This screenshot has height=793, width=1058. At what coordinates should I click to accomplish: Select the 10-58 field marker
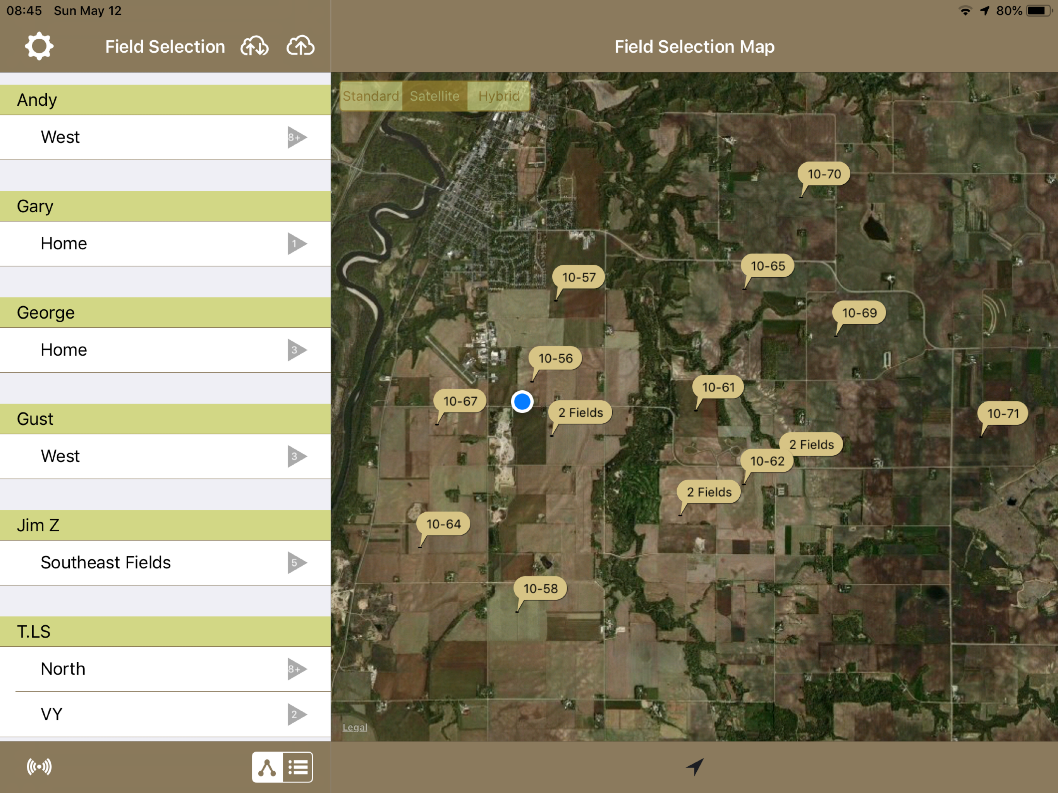(x=540, y=588)
